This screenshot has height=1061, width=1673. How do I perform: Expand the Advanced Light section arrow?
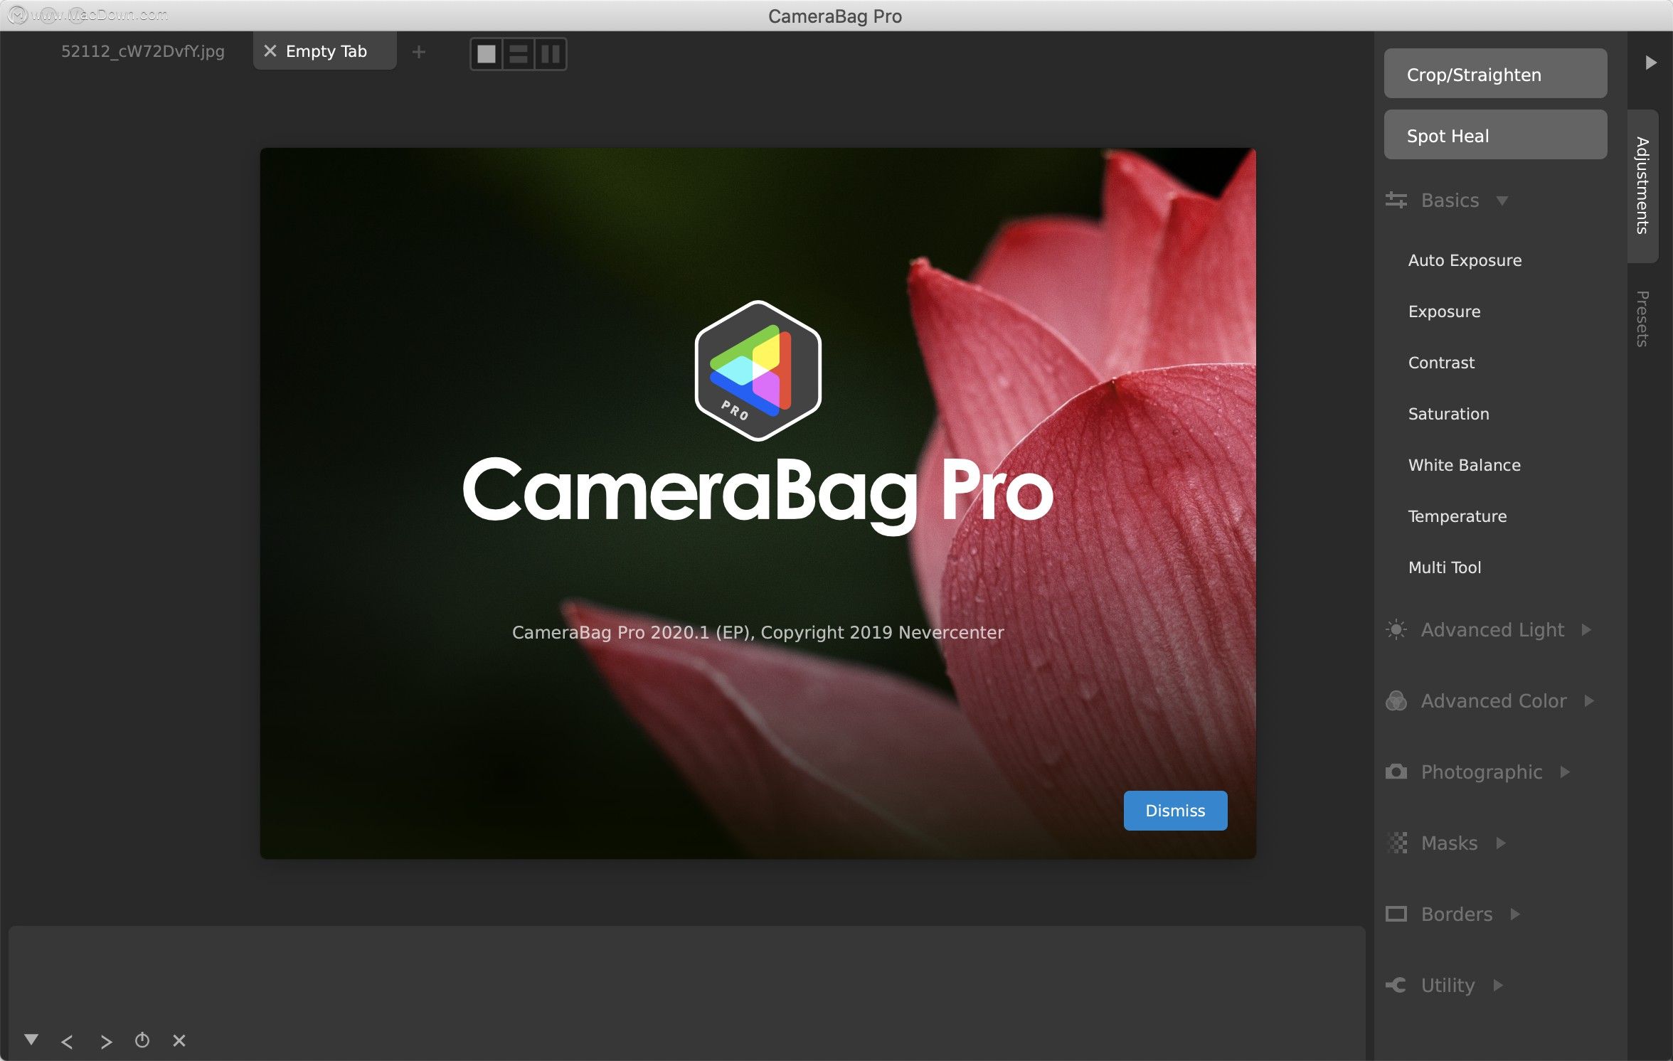pyautogui.click(x=1587, y=630)
